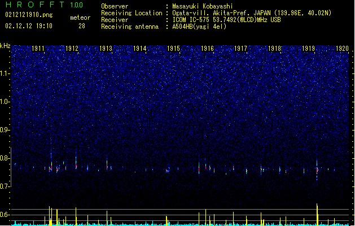
Task: Click the 0.9 kHz frequency tick label
Action: click(5, 130)
